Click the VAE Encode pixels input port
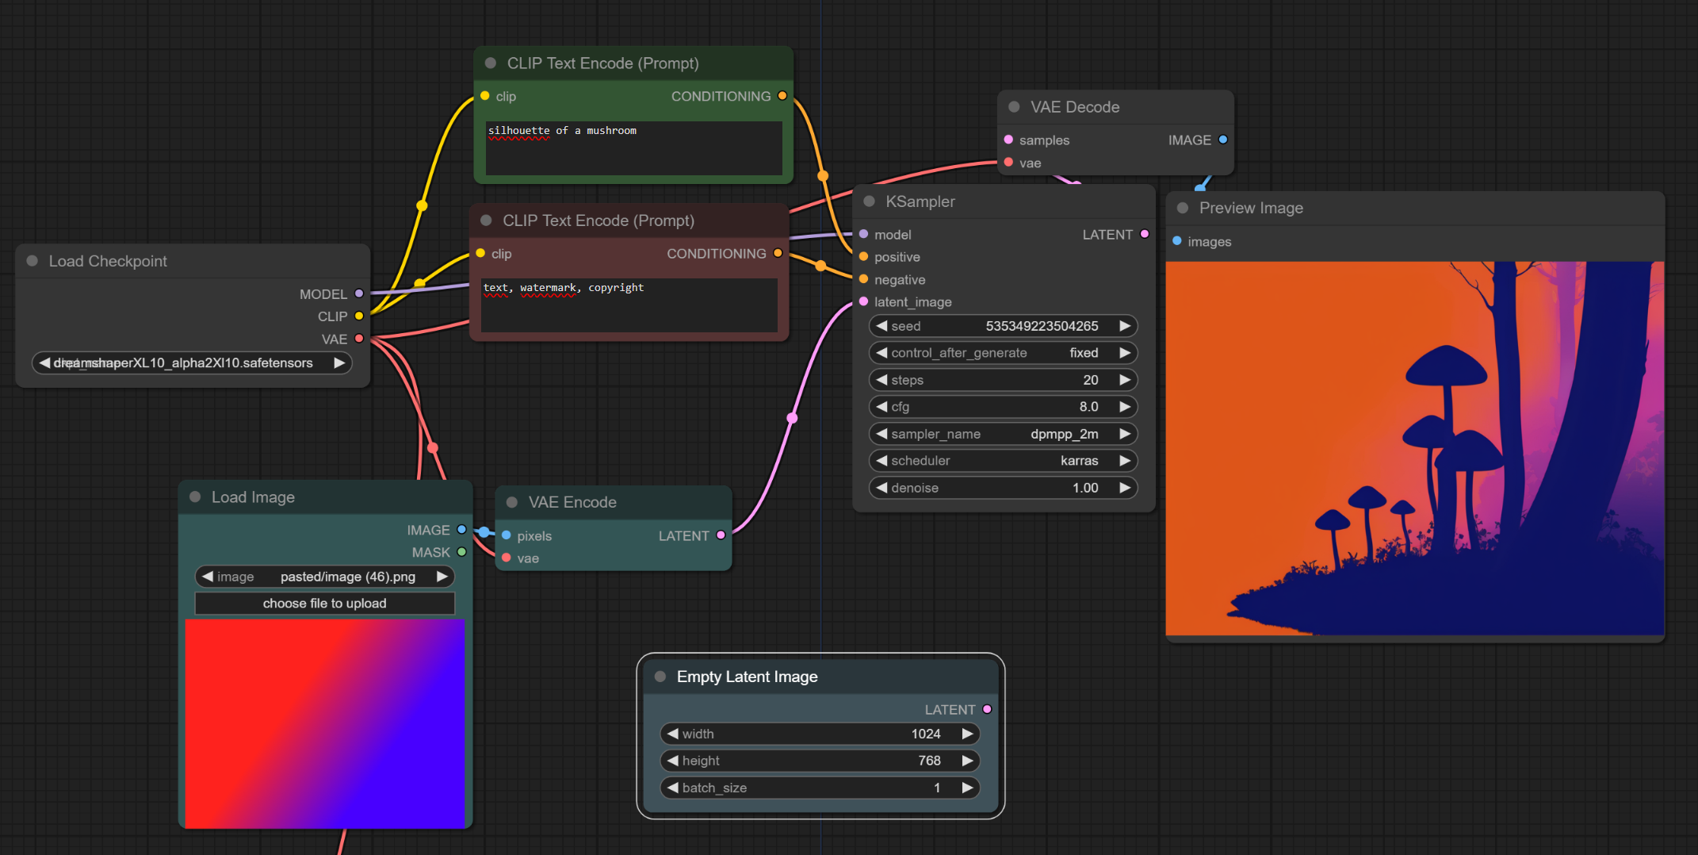The height and width of the screenshot is (855, 1698). 507,535
